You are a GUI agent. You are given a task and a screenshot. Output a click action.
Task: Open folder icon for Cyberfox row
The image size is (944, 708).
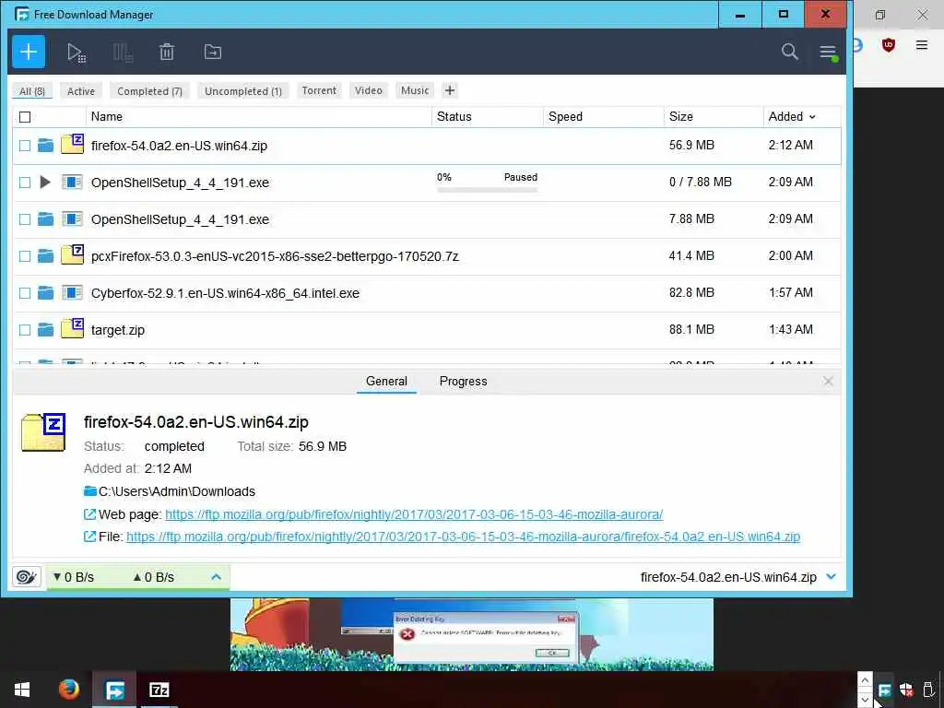point(46,293)
